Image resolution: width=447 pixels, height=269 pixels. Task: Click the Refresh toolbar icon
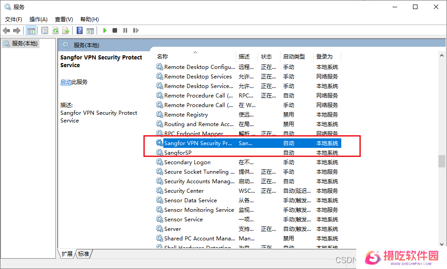(x=55, y=30)
